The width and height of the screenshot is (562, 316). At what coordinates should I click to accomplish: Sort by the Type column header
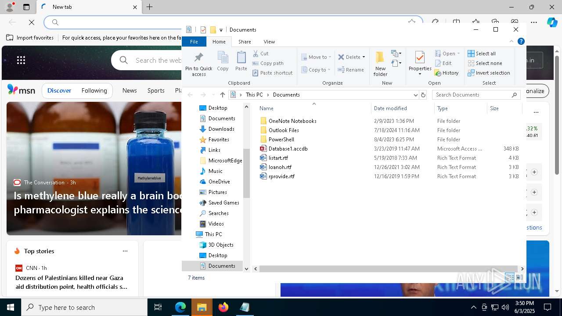tap(461, 108)
